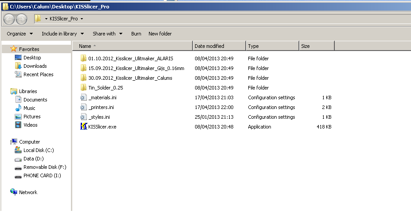The width and height of the screenshot is (411, 222).
Task: Select file name KISSlicer.exe
Action: point(102,127)
